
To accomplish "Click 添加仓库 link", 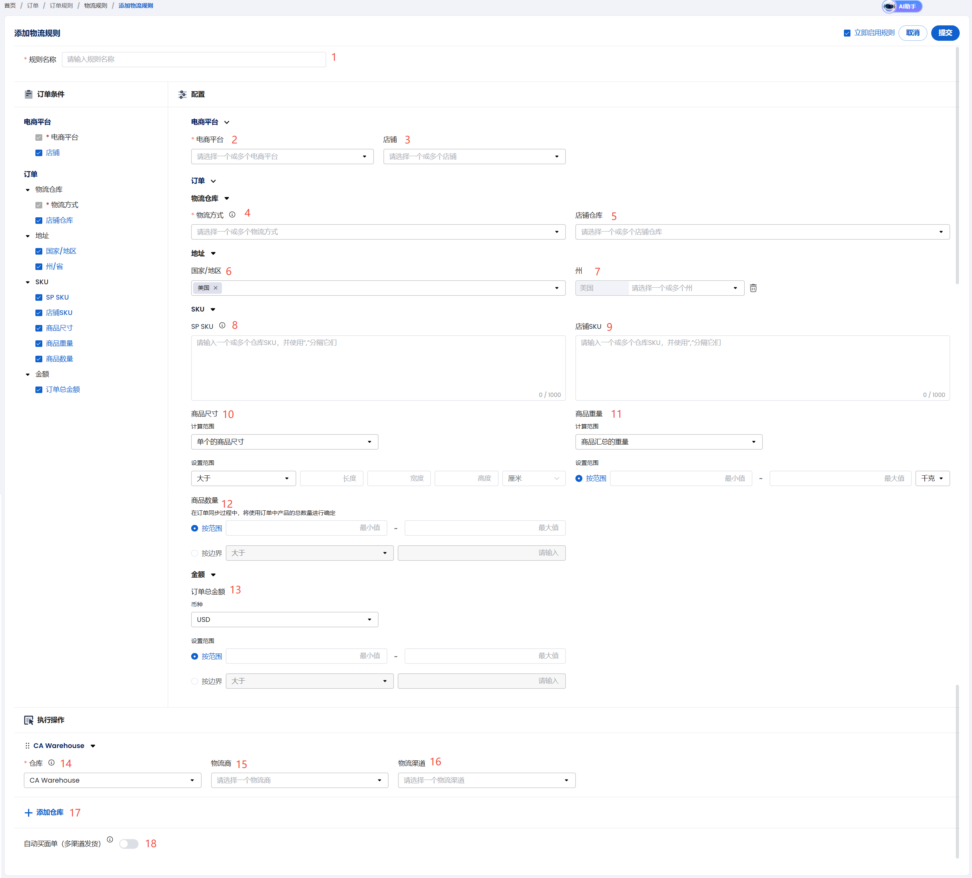I will (50, 812).
